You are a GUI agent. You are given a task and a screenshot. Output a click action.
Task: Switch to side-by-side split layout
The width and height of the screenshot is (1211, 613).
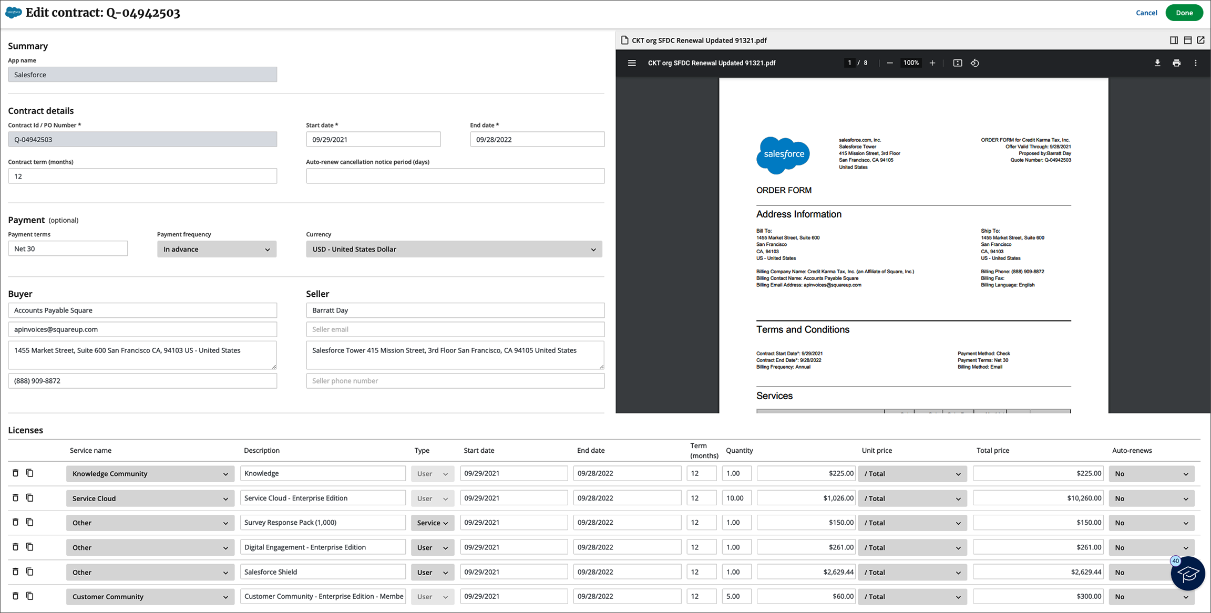click(1174, 40)
